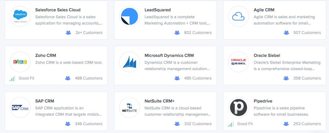Open the SAP CRM title link

point(45,101)
